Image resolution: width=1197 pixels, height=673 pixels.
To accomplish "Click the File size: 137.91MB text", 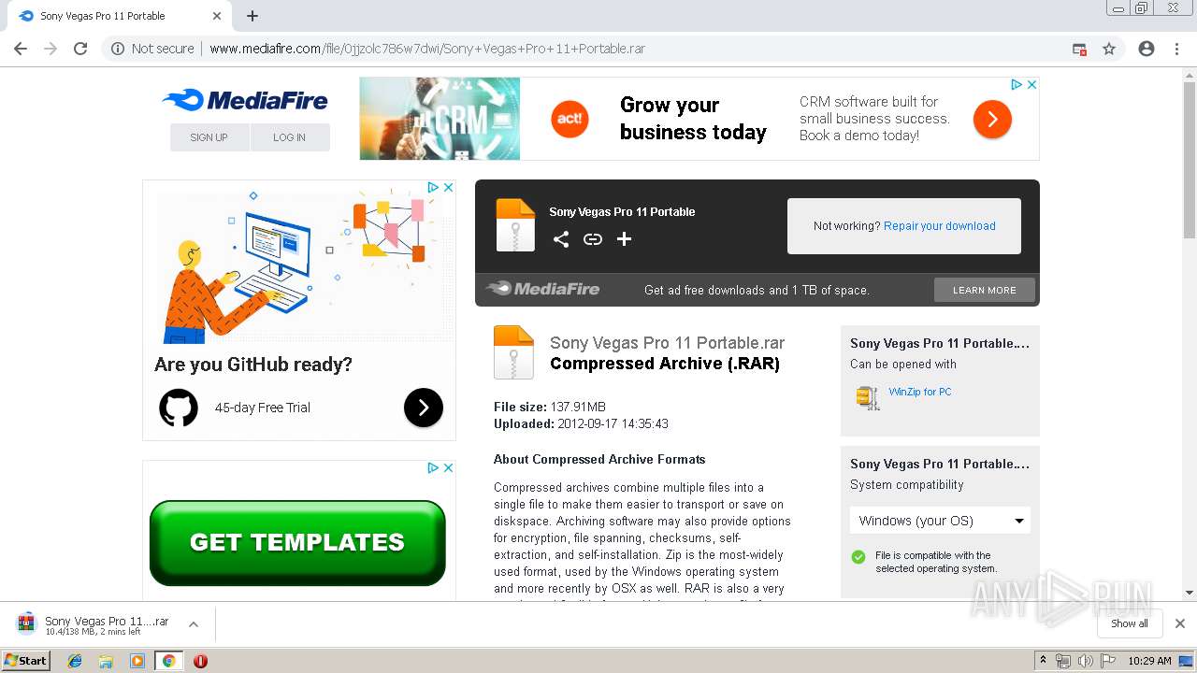I will pos(550,407).
